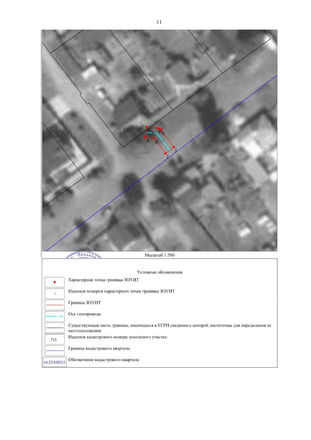
Task: Click boundary point 3 on the map
Action: coord(154,138)
